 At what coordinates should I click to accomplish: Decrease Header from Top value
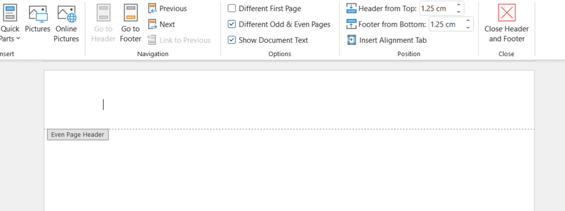click(x=459, y=12)
